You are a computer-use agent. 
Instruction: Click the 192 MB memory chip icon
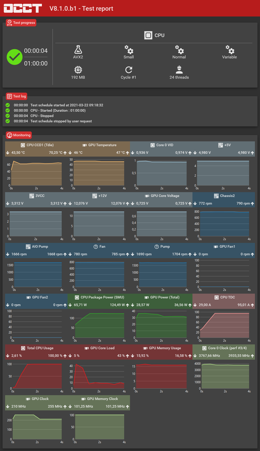coord(78,70)
